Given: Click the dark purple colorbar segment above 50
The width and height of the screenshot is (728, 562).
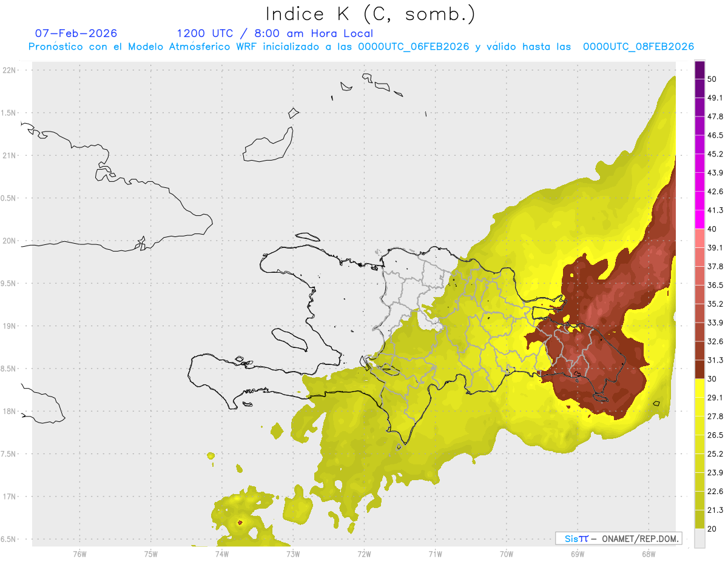Looking at the screenshot, I should click(699, 70).
